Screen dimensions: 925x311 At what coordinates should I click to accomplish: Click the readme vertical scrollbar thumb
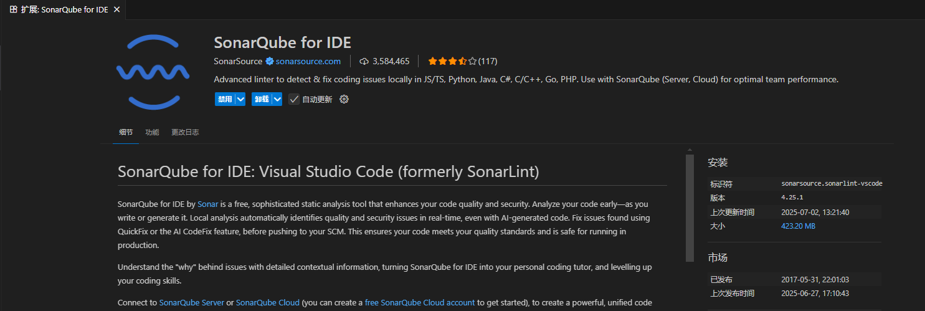[x=690, y=208]
